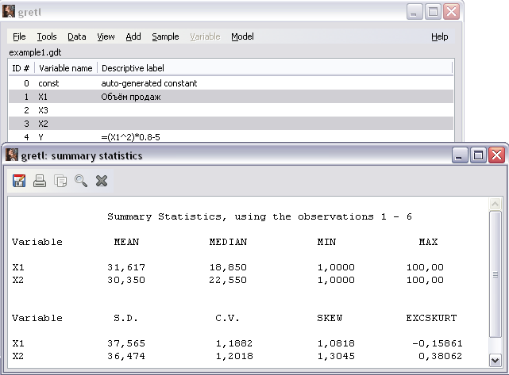Click the print icon in summary statistics toolbar
This screenshot has height=375, width=509.
[x=40, y=181]
